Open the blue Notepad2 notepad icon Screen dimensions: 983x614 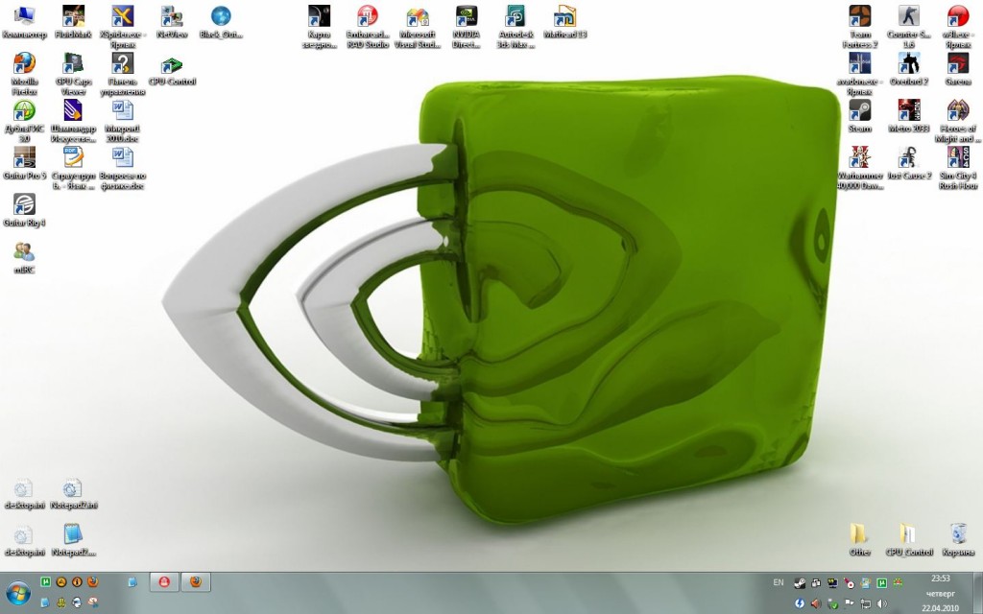tap(73, 540)
